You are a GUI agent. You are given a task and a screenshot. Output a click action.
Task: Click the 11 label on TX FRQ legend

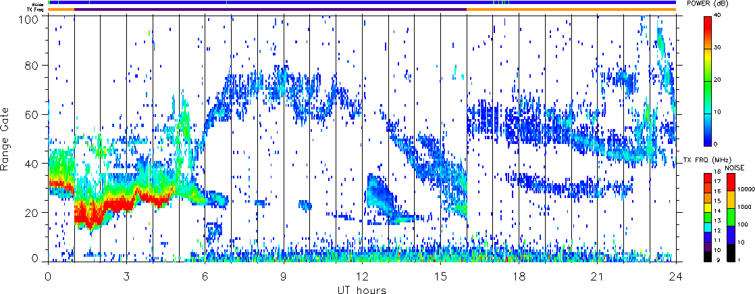pyautogui.click(x=717, y=241)
